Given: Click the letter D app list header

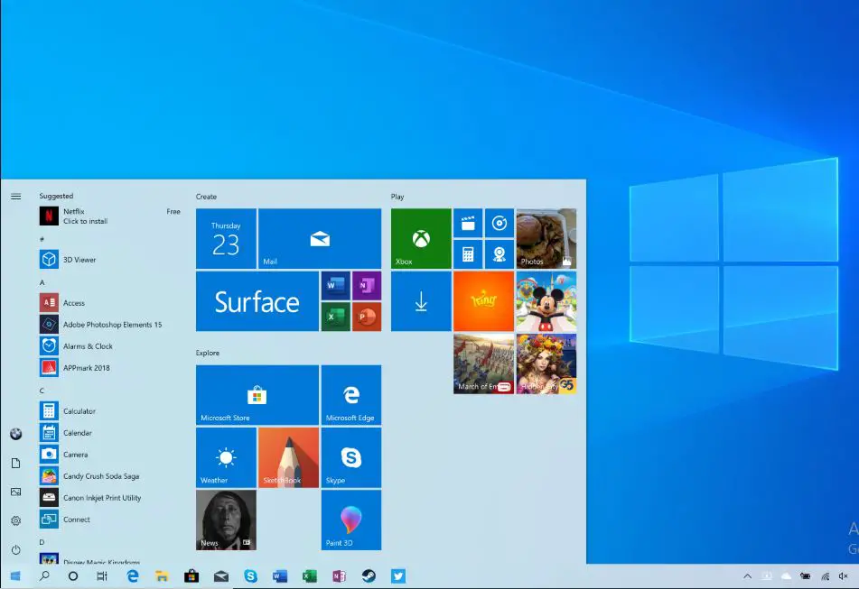Looking at the screenshot, I should (x=42, y=542).
